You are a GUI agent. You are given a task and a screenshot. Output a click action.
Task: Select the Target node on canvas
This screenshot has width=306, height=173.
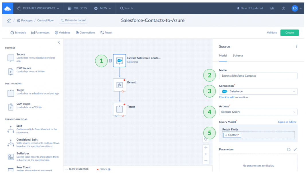119,109
